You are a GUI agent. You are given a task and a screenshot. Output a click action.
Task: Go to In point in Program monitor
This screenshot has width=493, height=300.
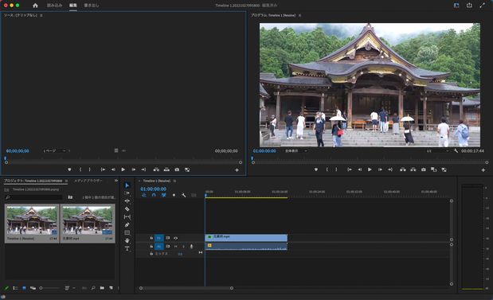click(350, 169)
